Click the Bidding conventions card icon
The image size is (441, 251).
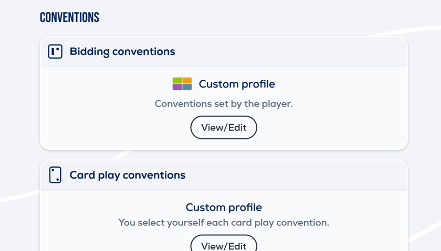point(55,51)
